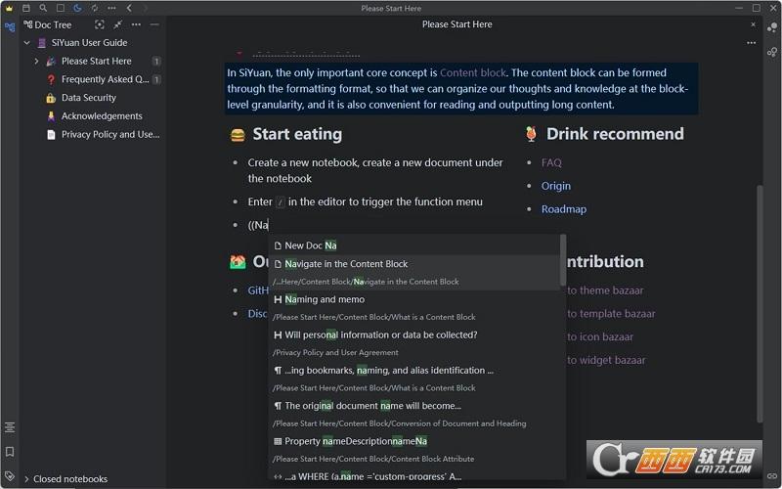The height and width of the screenshot is (489, 782).
Task: Open the Tag dock icon
Action: [x=10, y=475]
